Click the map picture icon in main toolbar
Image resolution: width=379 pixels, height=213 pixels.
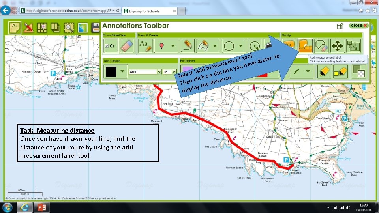pyautogui.click(x=83, y=28)
